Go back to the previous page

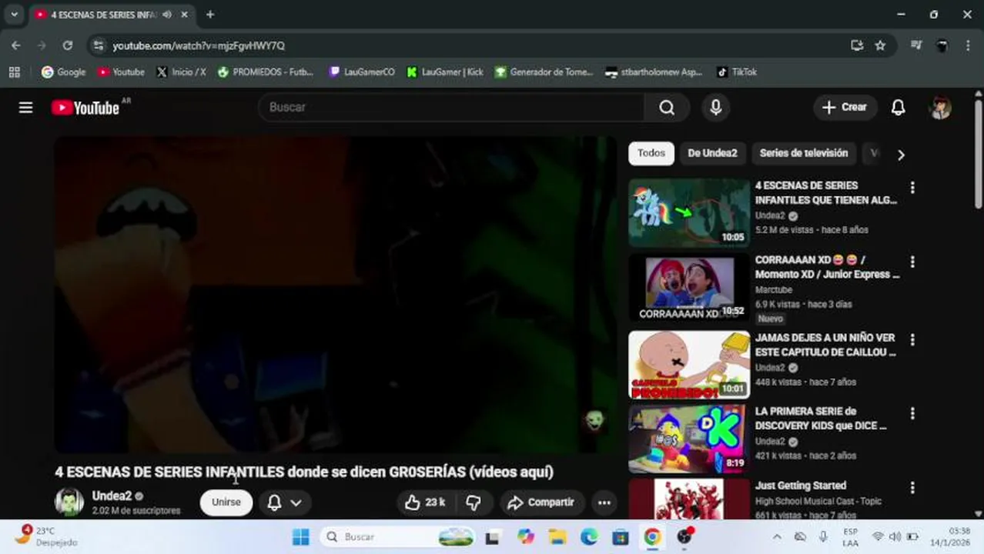pos(16,45)
